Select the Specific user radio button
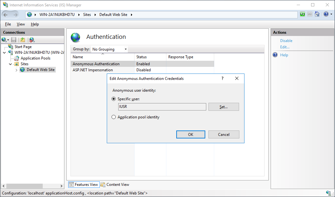 pos(114,99)
